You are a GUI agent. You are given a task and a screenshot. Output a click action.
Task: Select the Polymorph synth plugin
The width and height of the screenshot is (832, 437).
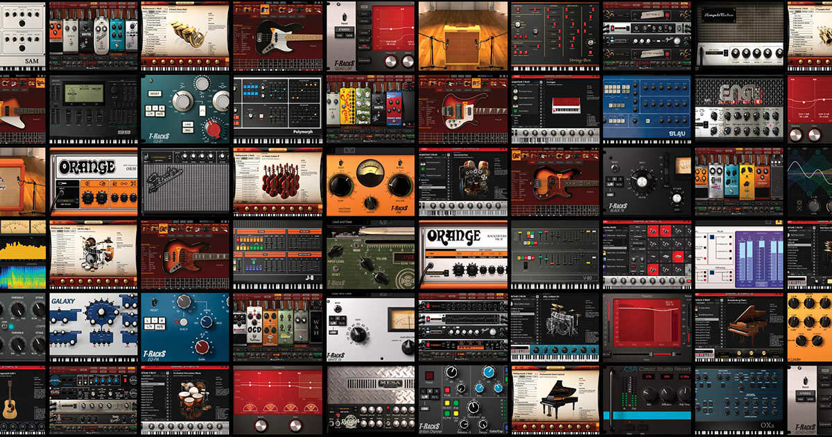[277, 108]
